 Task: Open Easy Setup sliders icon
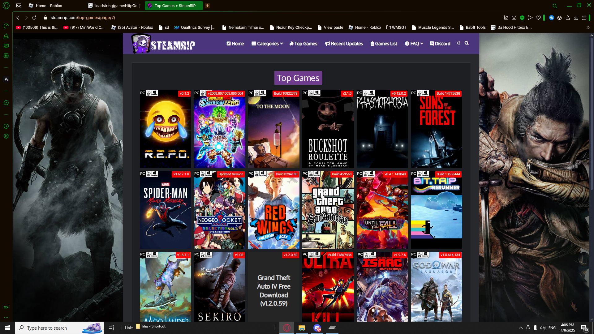(584, 18)
